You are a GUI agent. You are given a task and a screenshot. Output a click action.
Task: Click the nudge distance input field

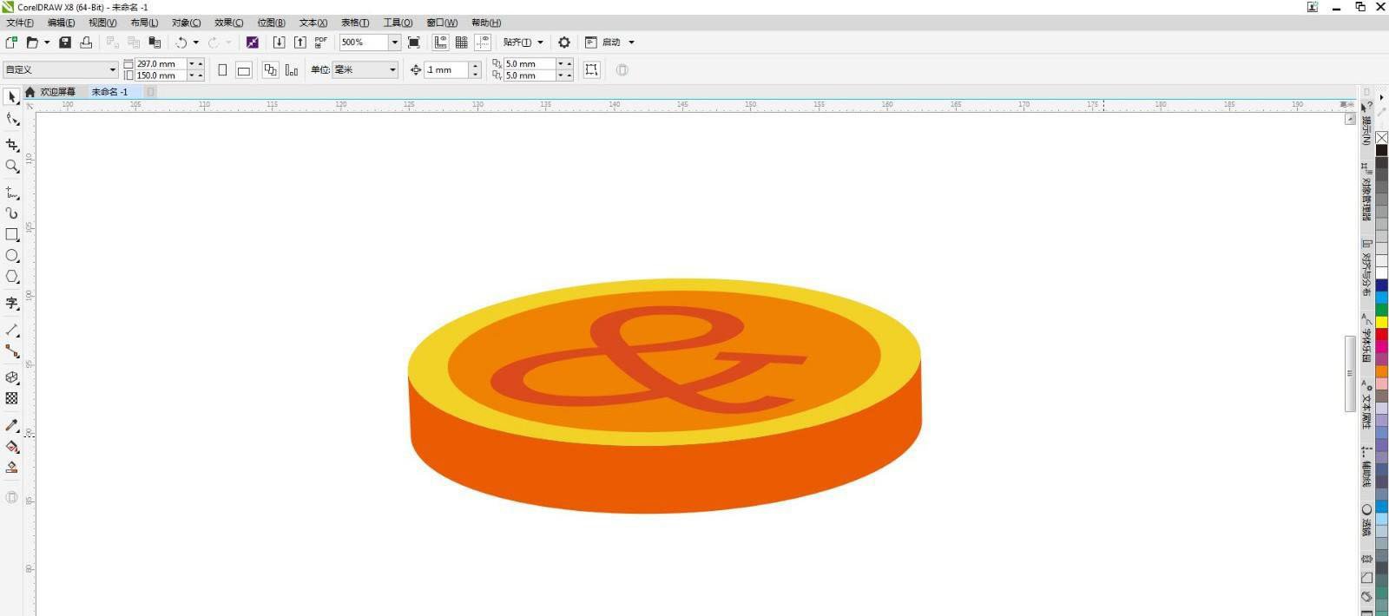click(x=446, y=70)
